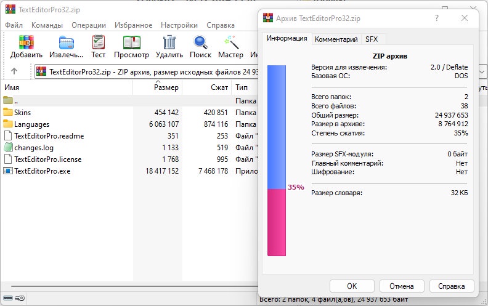488x306 pixels.
Task: Open the Операции menu
Action: (x=89, y=25)
